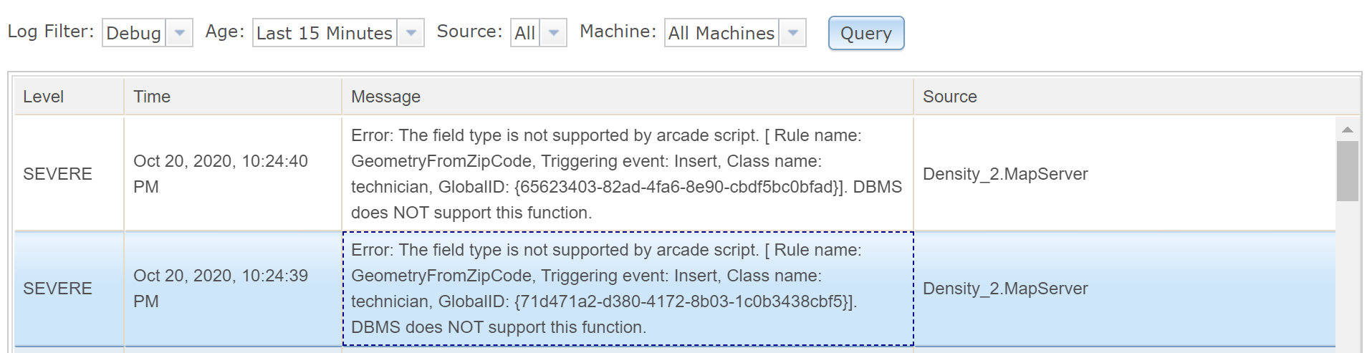Click the Message column header

(x=628, y=97)
